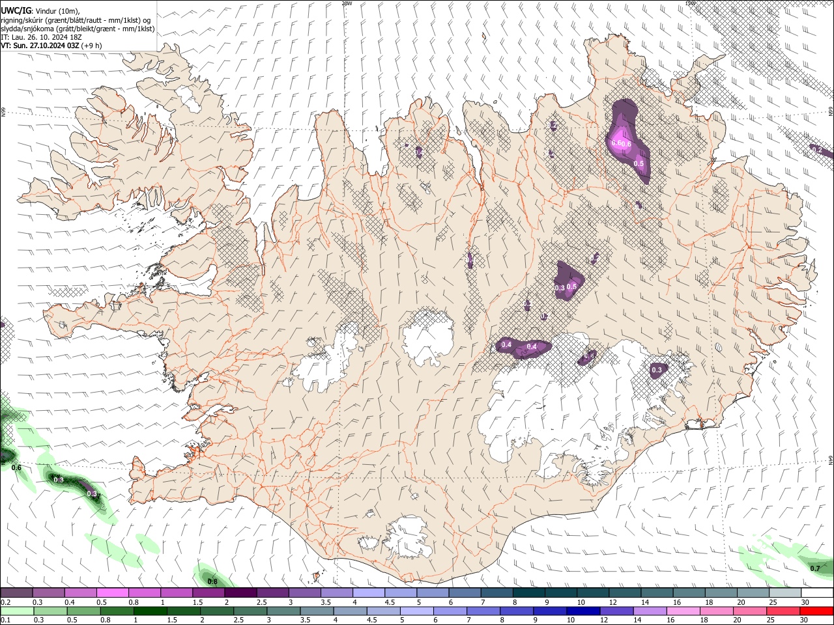The width and height of the screenshot is (834, 625).
Task: Click the 0.4–0.5 swatch in the snow scale
Action: coord(80,593)
